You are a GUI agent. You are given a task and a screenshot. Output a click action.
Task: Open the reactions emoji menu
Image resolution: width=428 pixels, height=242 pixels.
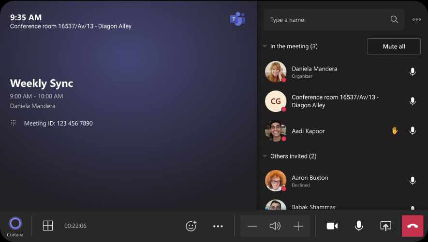click(191, 226)
